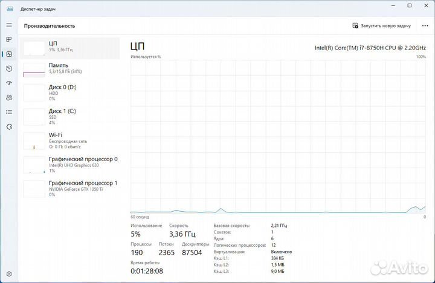435x283 pixels.
Task: Open Task Manager settings gear
Action: pos(9,274)
